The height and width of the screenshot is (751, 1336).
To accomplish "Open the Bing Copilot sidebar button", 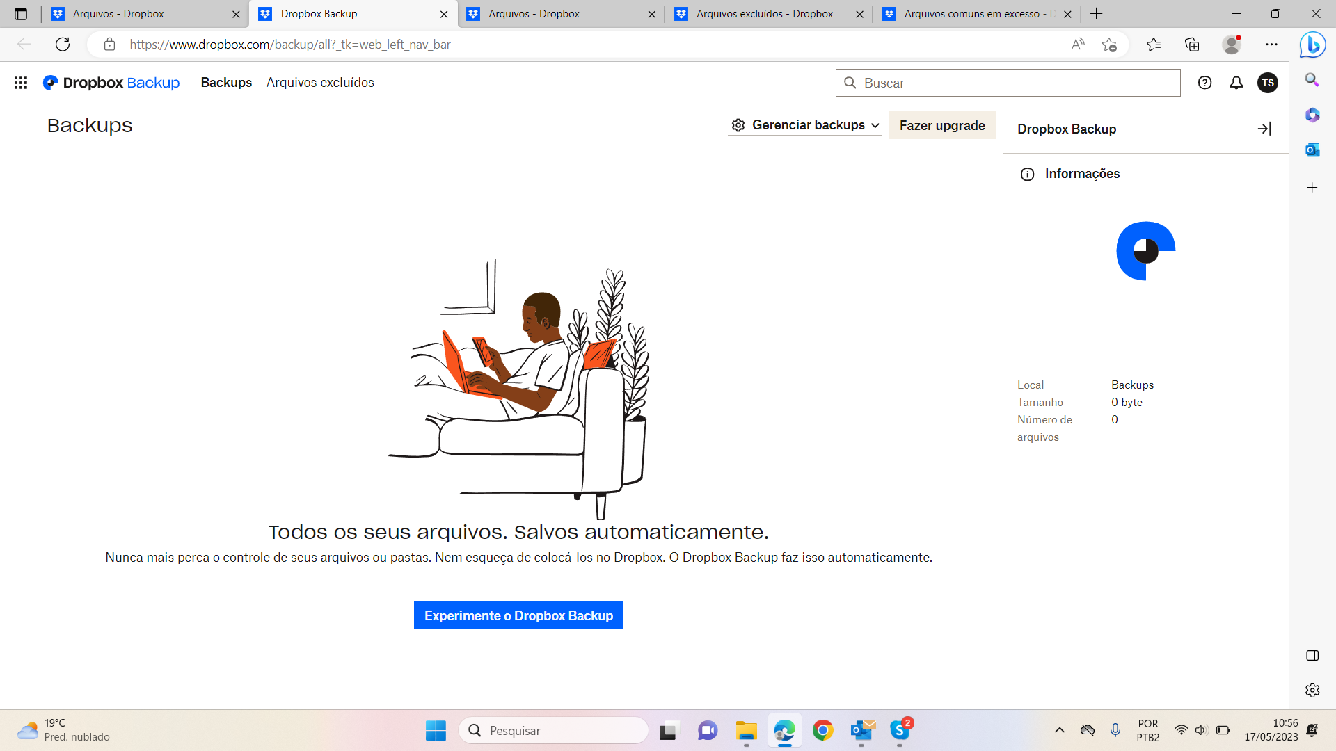I will click(x=1312, y=45).
